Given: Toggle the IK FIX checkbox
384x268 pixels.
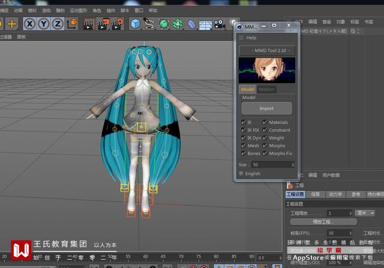Looking at the screenshot, I should (243, 130).
